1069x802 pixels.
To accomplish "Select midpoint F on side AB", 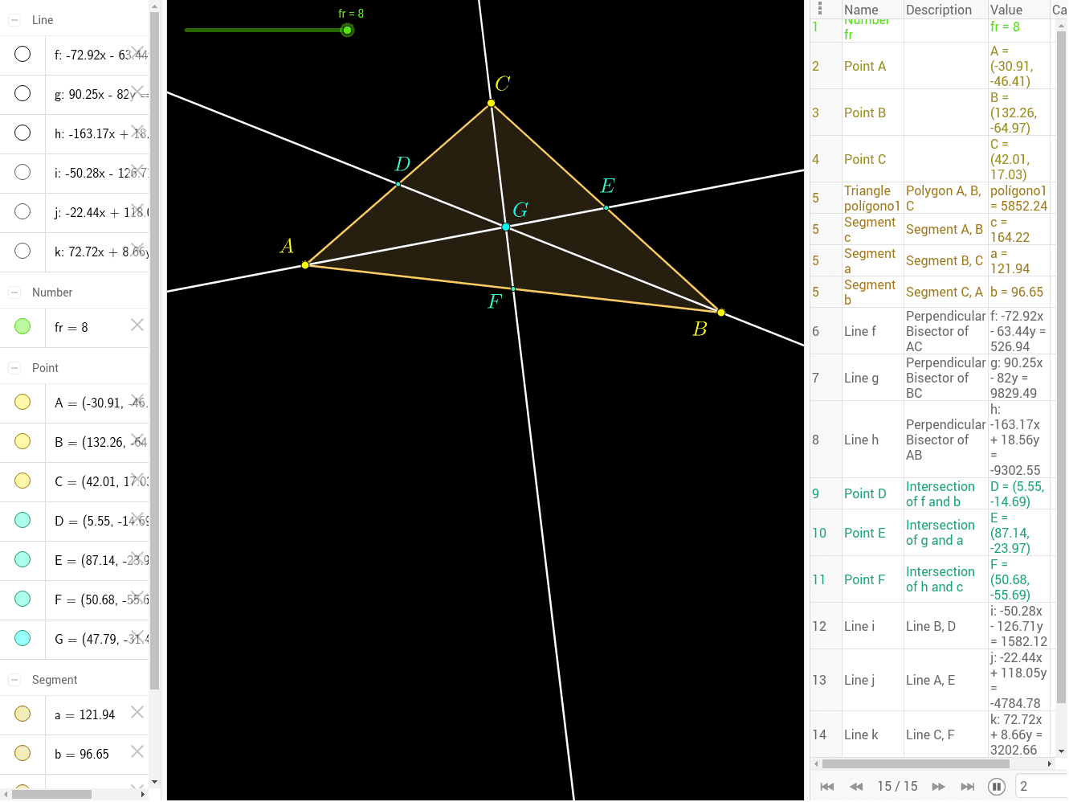I will (x=513, y=288).
